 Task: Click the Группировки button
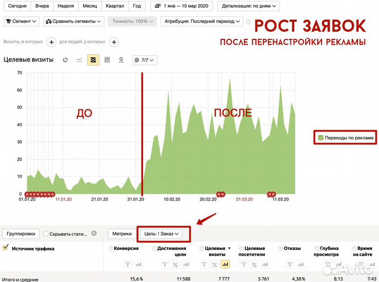click(21, 234)
